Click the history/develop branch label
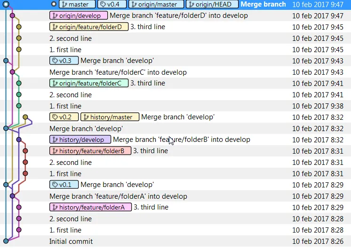Screen dimensions: 351x249 (80, 140)
